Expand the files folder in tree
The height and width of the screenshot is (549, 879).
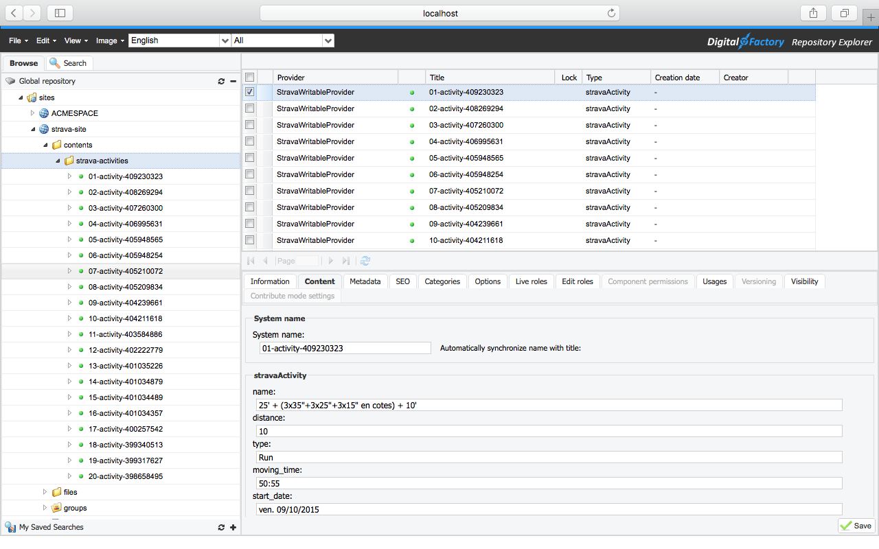click(45, 492)
